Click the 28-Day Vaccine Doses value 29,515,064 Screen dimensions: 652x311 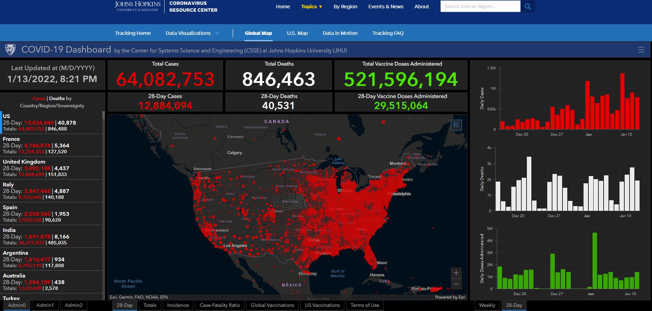pos(401,106)
